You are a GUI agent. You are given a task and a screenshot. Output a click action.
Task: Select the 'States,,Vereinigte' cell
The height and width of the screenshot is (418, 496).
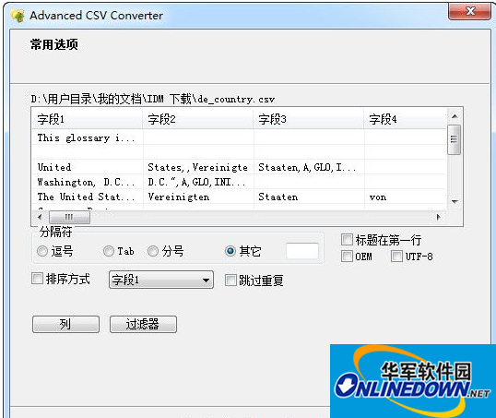point(198,167)
